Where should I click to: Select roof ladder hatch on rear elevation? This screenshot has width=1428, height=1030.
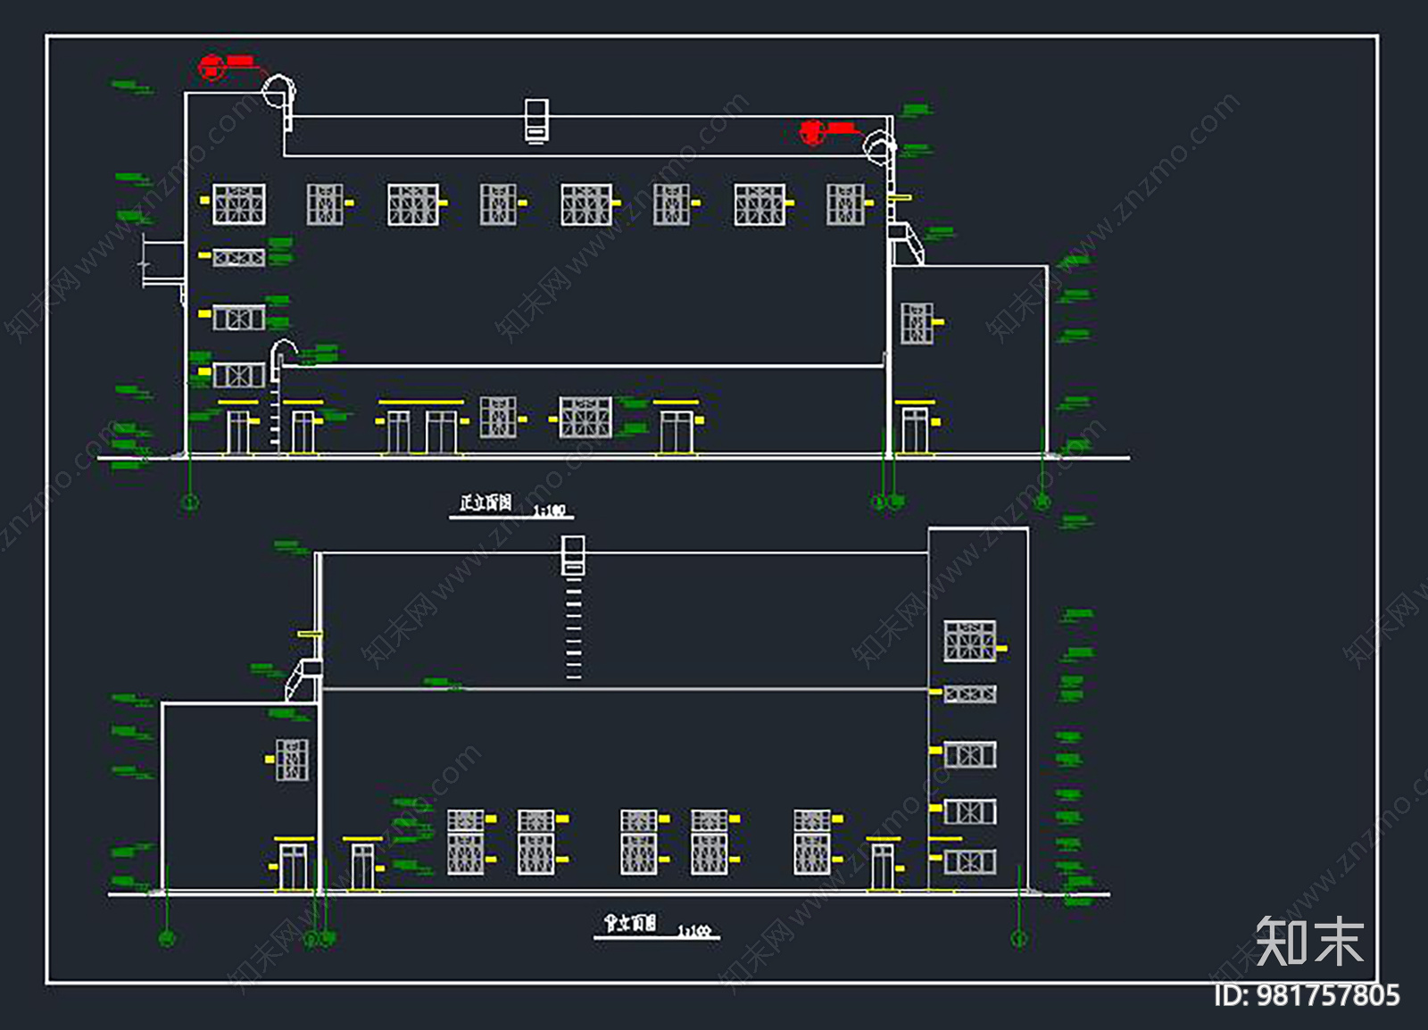(573, 555)
